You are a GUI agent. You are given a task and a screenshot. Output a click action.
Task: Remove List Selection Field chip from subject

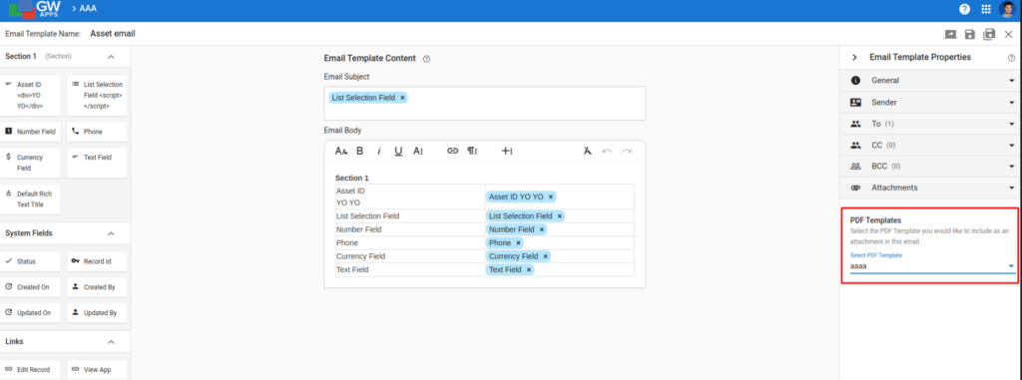point(402,98)
